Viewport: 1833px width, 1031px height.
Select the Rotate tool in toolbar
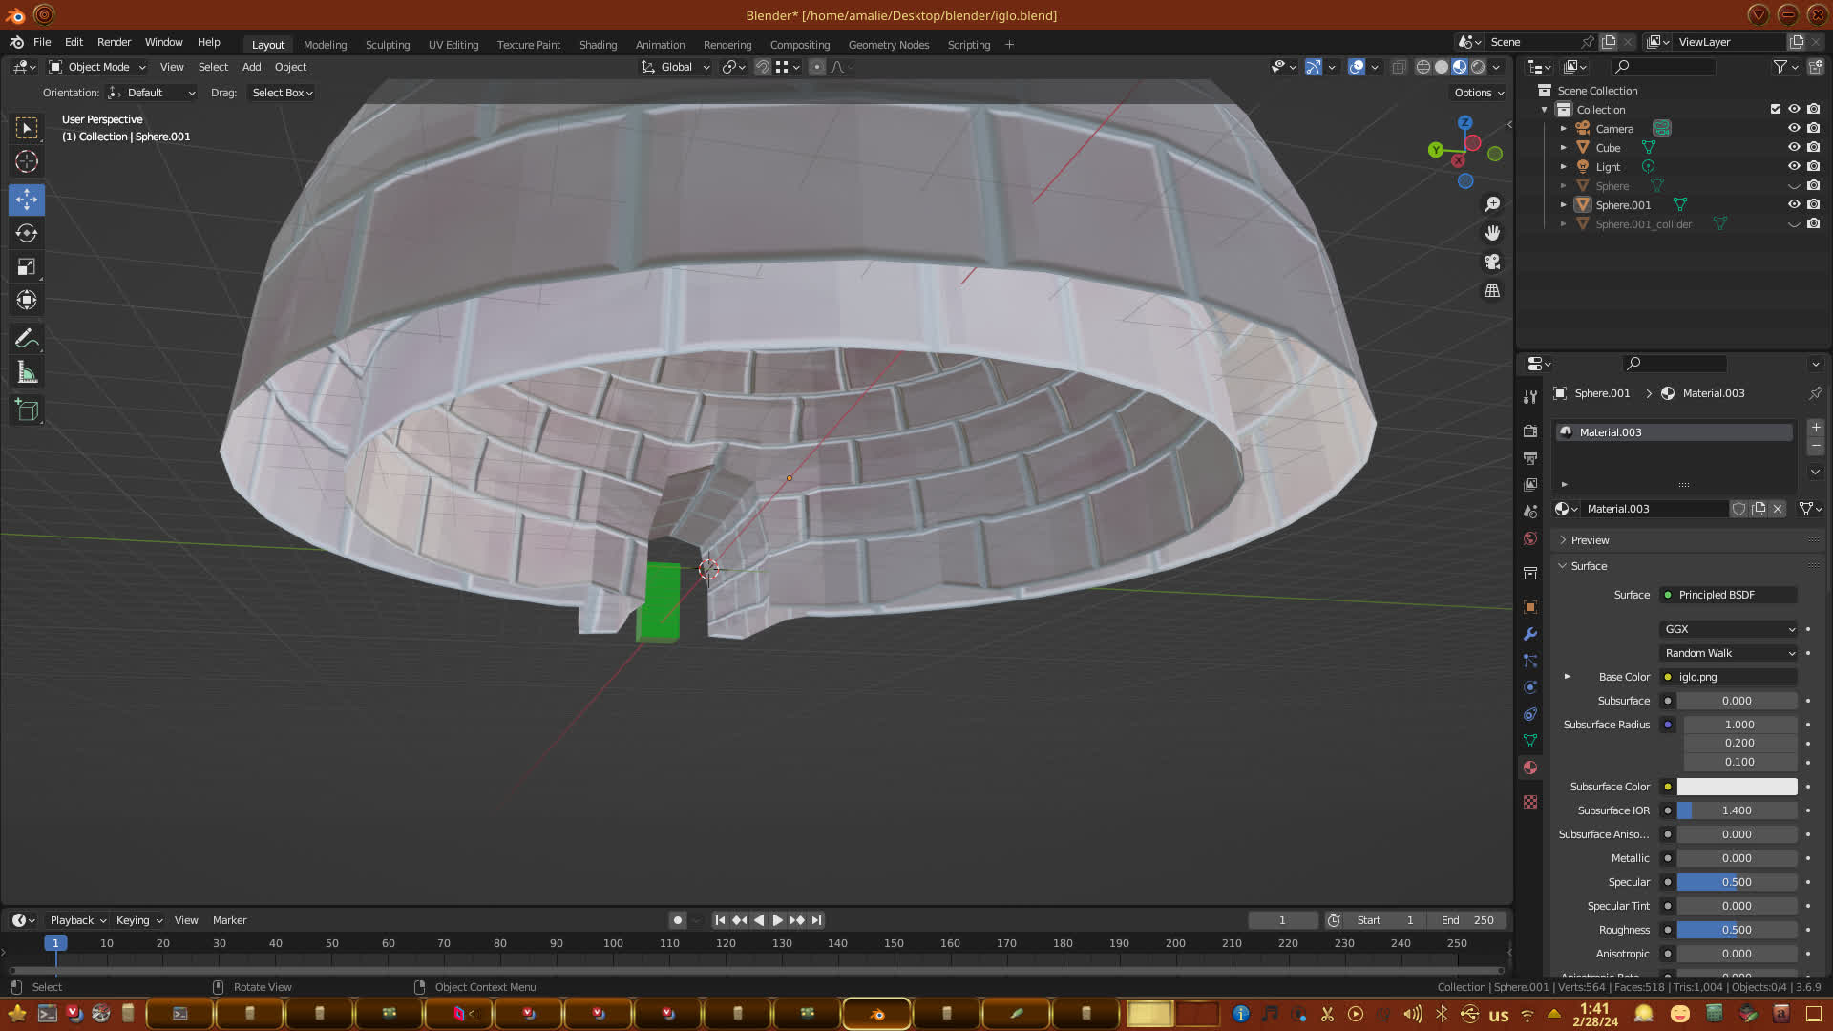coord(27,234)
